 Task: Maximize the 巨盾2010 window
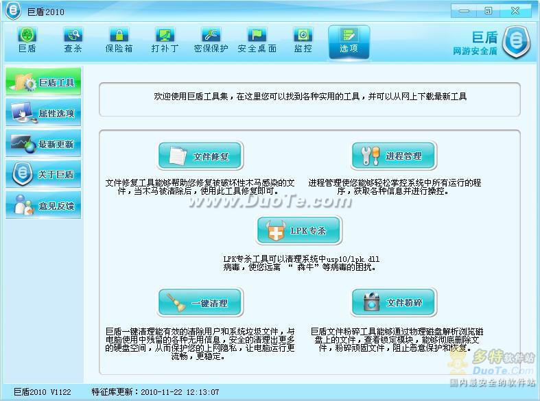point(488,11)
